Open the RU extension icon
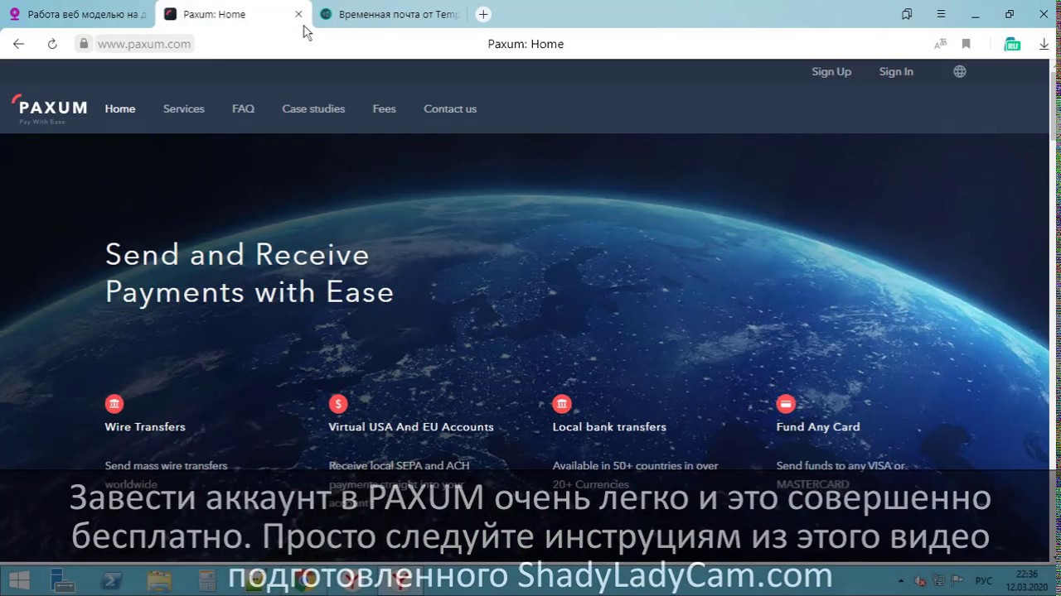This screenshot has width=1061, height=596. coord(1012,44)
